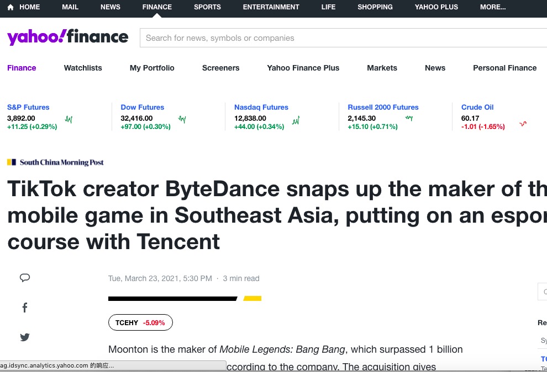This screenshot has height=372, width=547.
Task: Open Shopping in top bar
Action: (x=375, y=7)
